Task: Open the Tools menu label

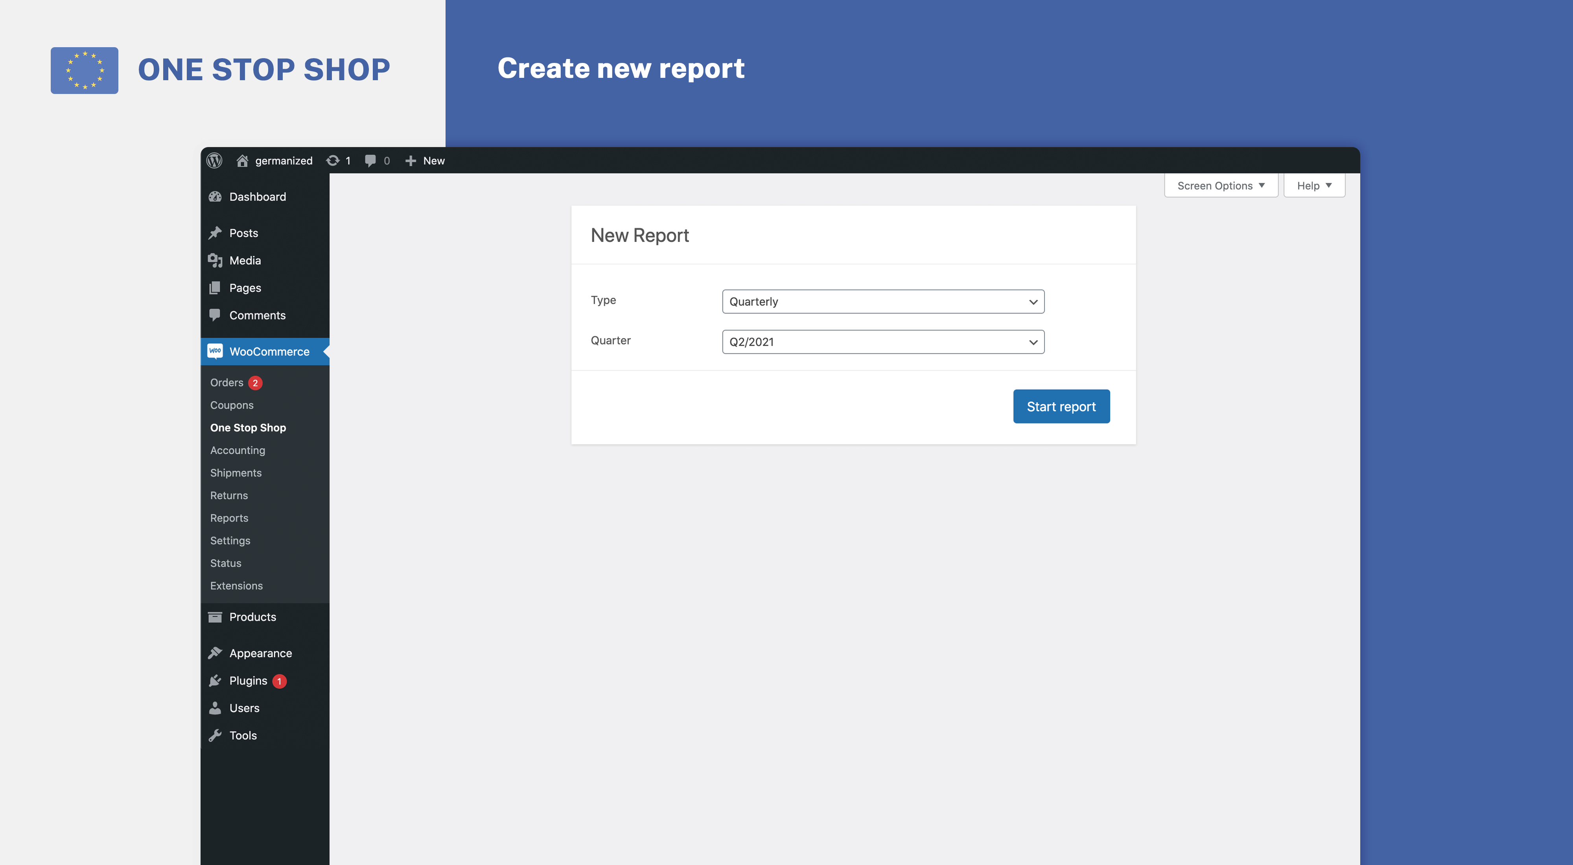Action: 243,736
